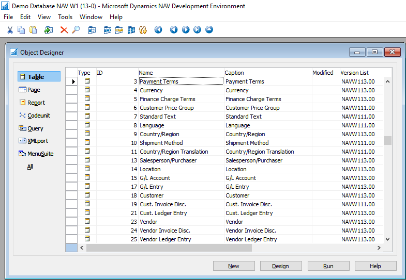Select the Vendor Ledger Entry name cell
The image size is (406, 280).
pyautogui.click(x=181, y=239)
